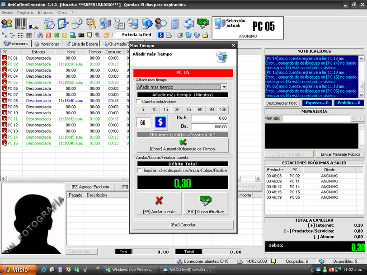Select the PC 02 row in Estaciones Próximas
The width and height of the screenshot is (367, 275).
coord(311,176)
